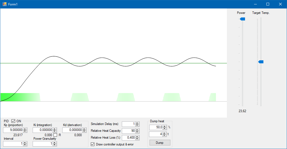This screenshot has height=149, width=287.
Task: Increase Dump heat t with up arrow
Action: 164,133
